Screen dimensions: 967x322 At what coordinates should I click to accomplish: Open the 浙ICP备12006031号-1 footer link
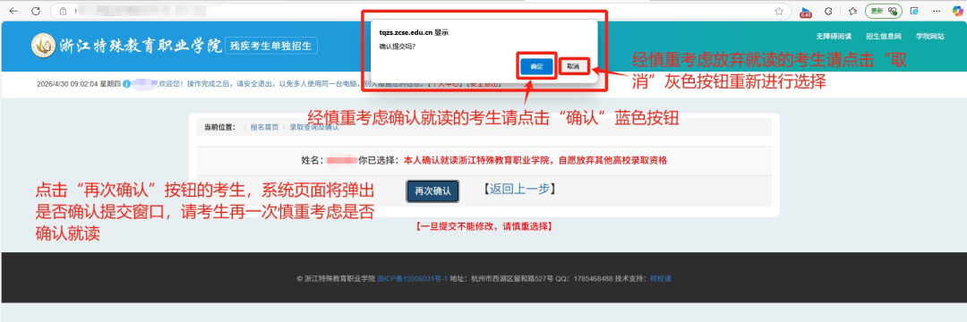[412, 279]
